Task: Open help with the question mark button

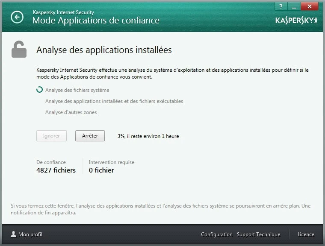Action: point(281,6)
